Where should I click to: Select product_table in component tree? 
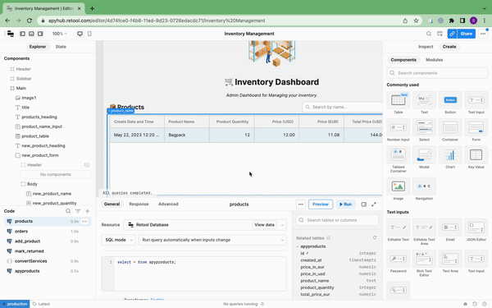(35, 136)
